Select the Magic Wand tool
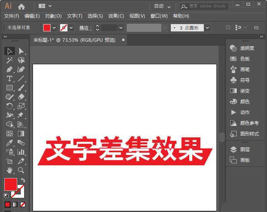The image size is (267, 212). coord(10,60)
